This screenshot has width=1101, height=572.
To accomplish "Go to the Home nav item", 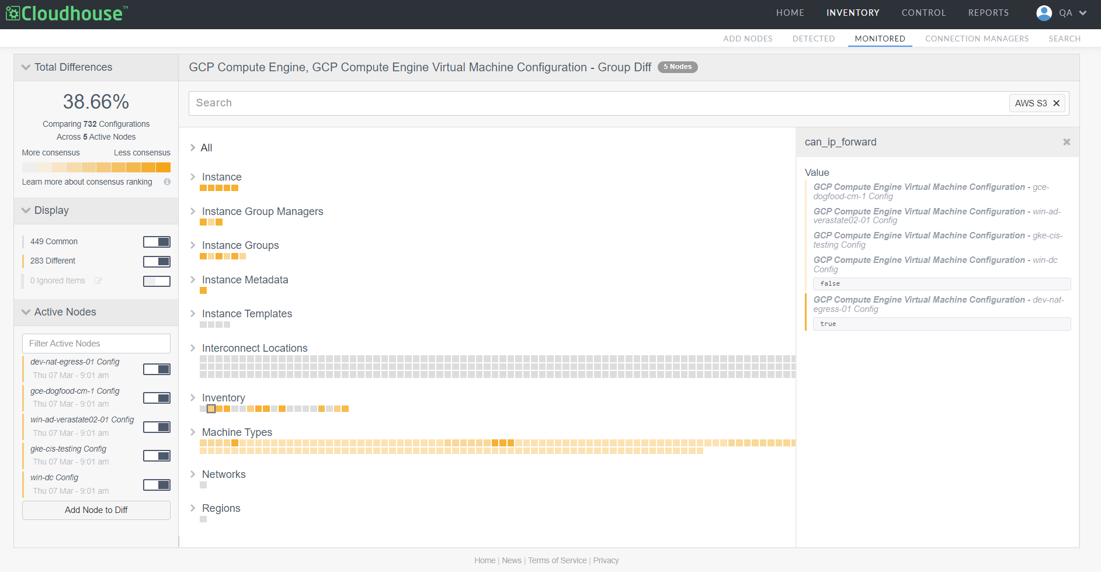I will (790, 13).
